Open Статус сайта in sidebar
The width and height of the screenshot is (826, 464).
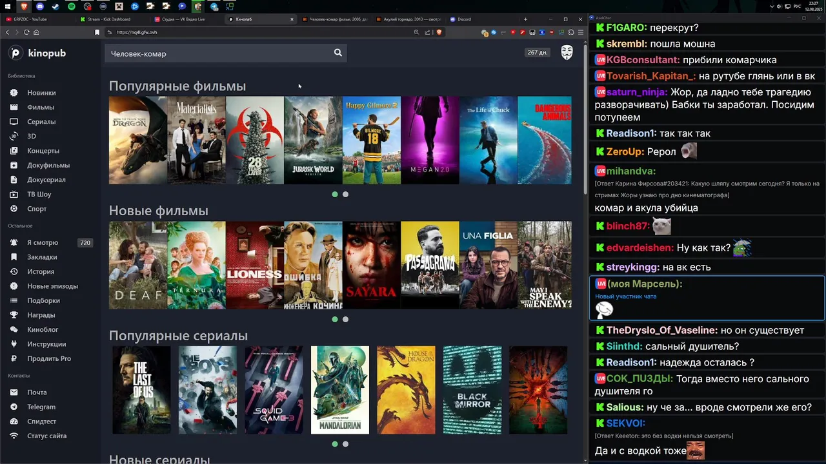(46, 436)
